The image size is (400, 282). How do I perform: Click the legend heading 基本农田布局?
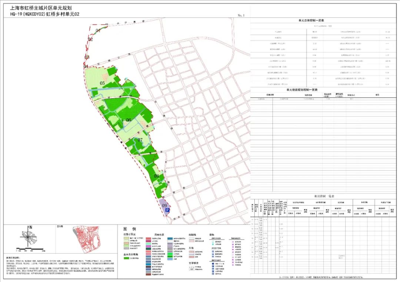click(131, 254)
